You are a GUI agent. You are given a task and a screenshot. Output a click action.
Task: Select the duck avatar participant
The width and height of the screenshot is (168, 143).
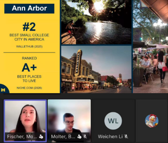point(152,121)
